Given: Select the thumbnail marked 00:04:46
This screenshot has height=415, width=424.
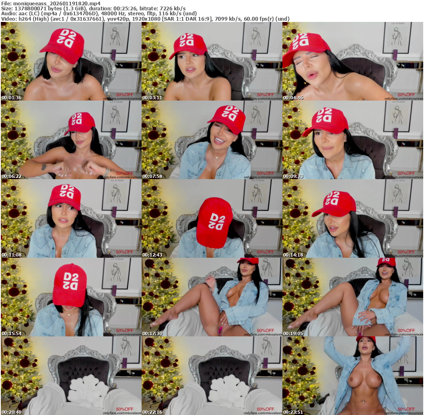Looking at the screenshot, I should click(352, 61).
